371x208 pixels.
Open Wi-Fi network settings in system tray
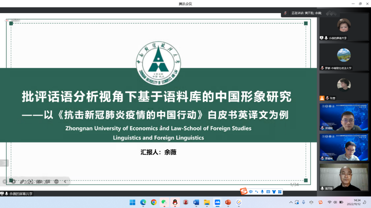pyautogui.click(x=329, y=202)
